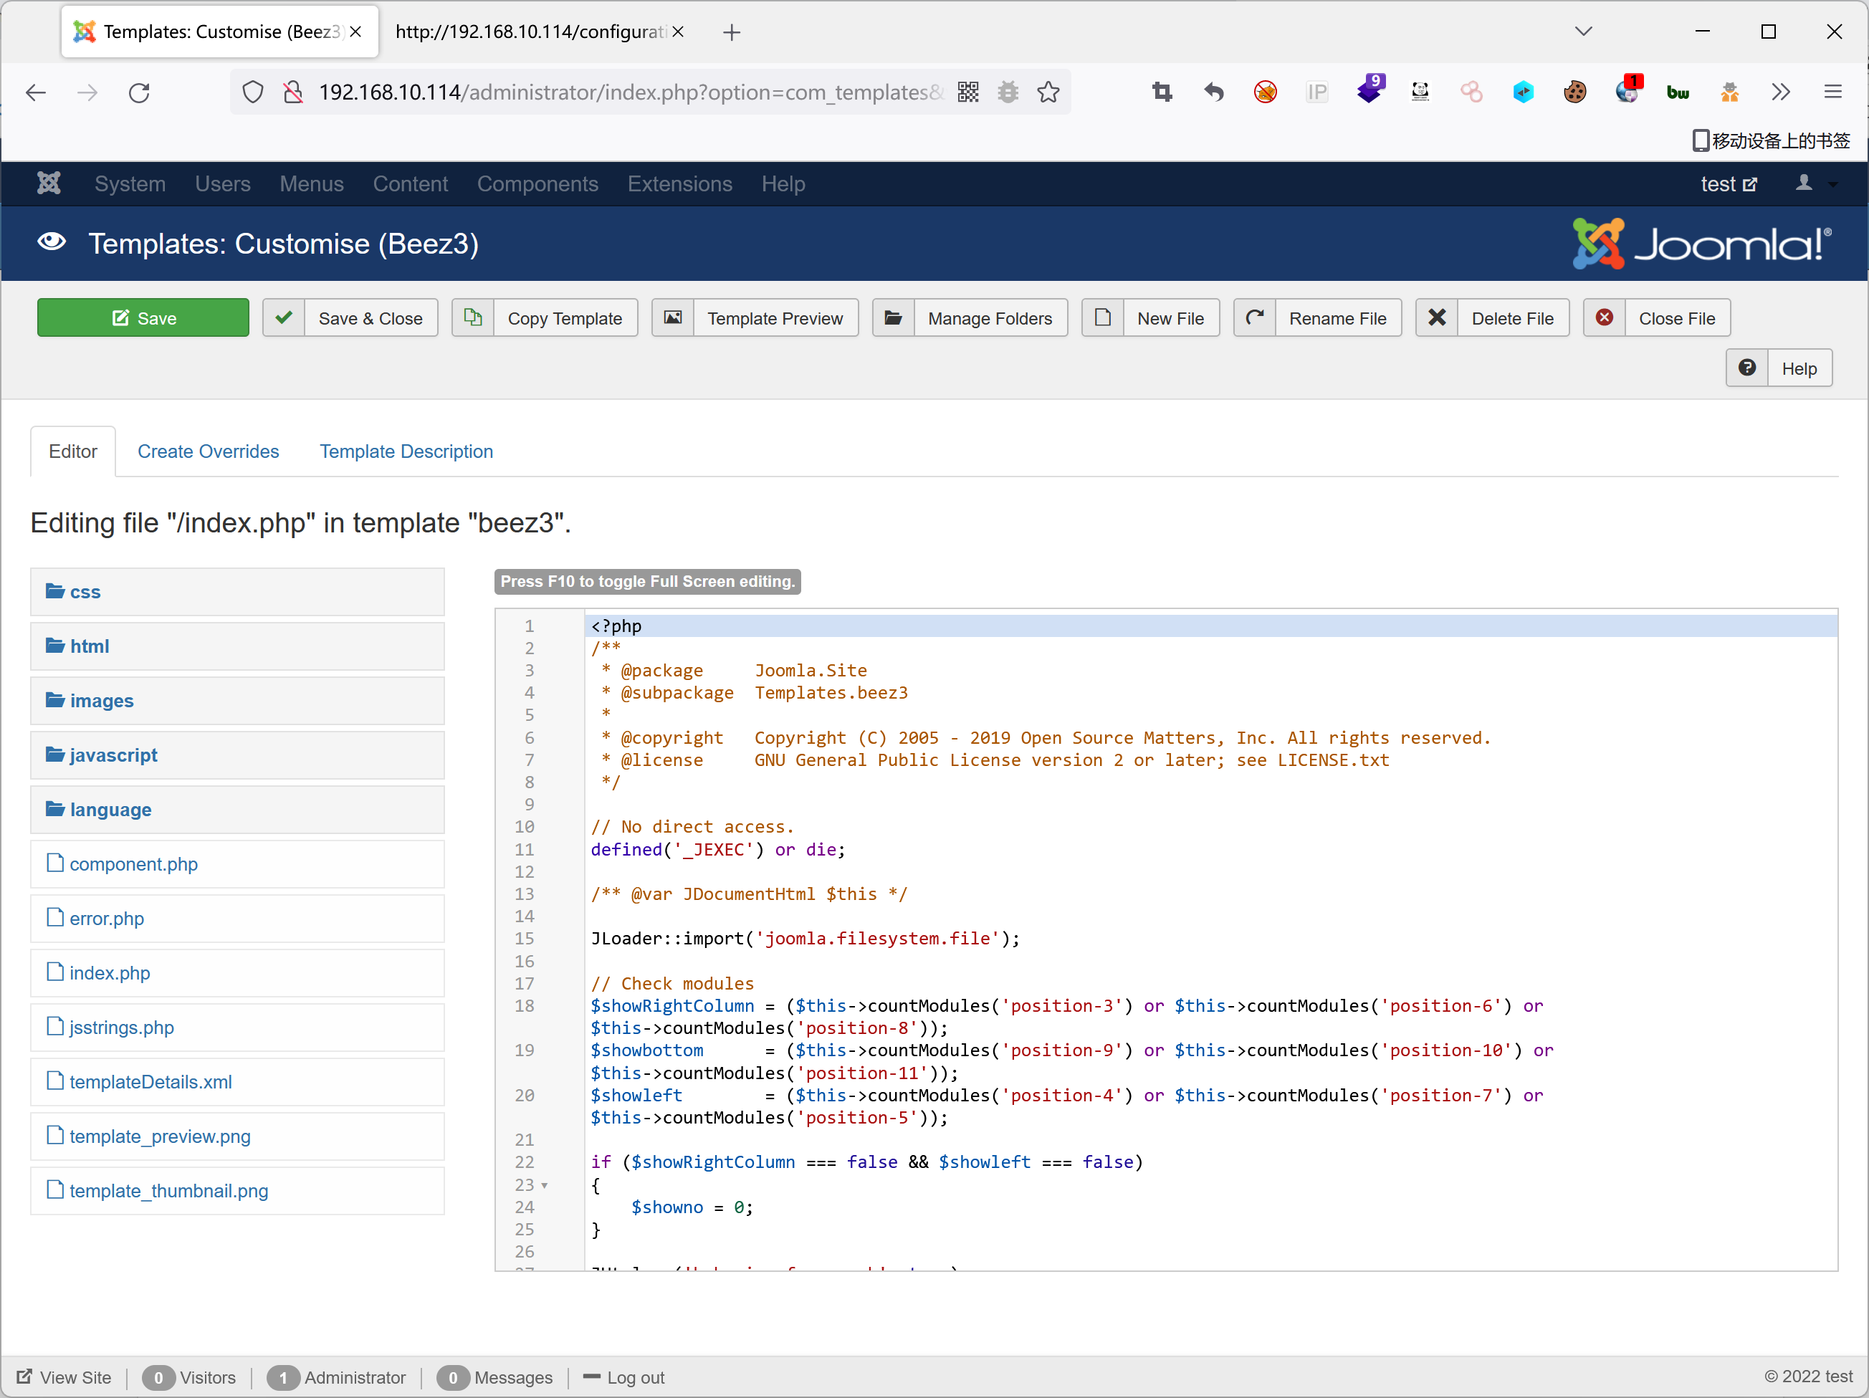The height and width of the screenshot is (1398, 1869).
Task: Click the Joomla logo icon in admin menu
Action: pyautogui.click(x=49, y=183)
